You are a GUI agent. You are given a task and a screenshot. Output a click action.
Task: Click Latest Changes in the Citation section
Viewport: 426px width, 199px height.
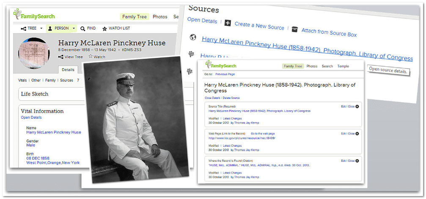(x=232, y=173)
